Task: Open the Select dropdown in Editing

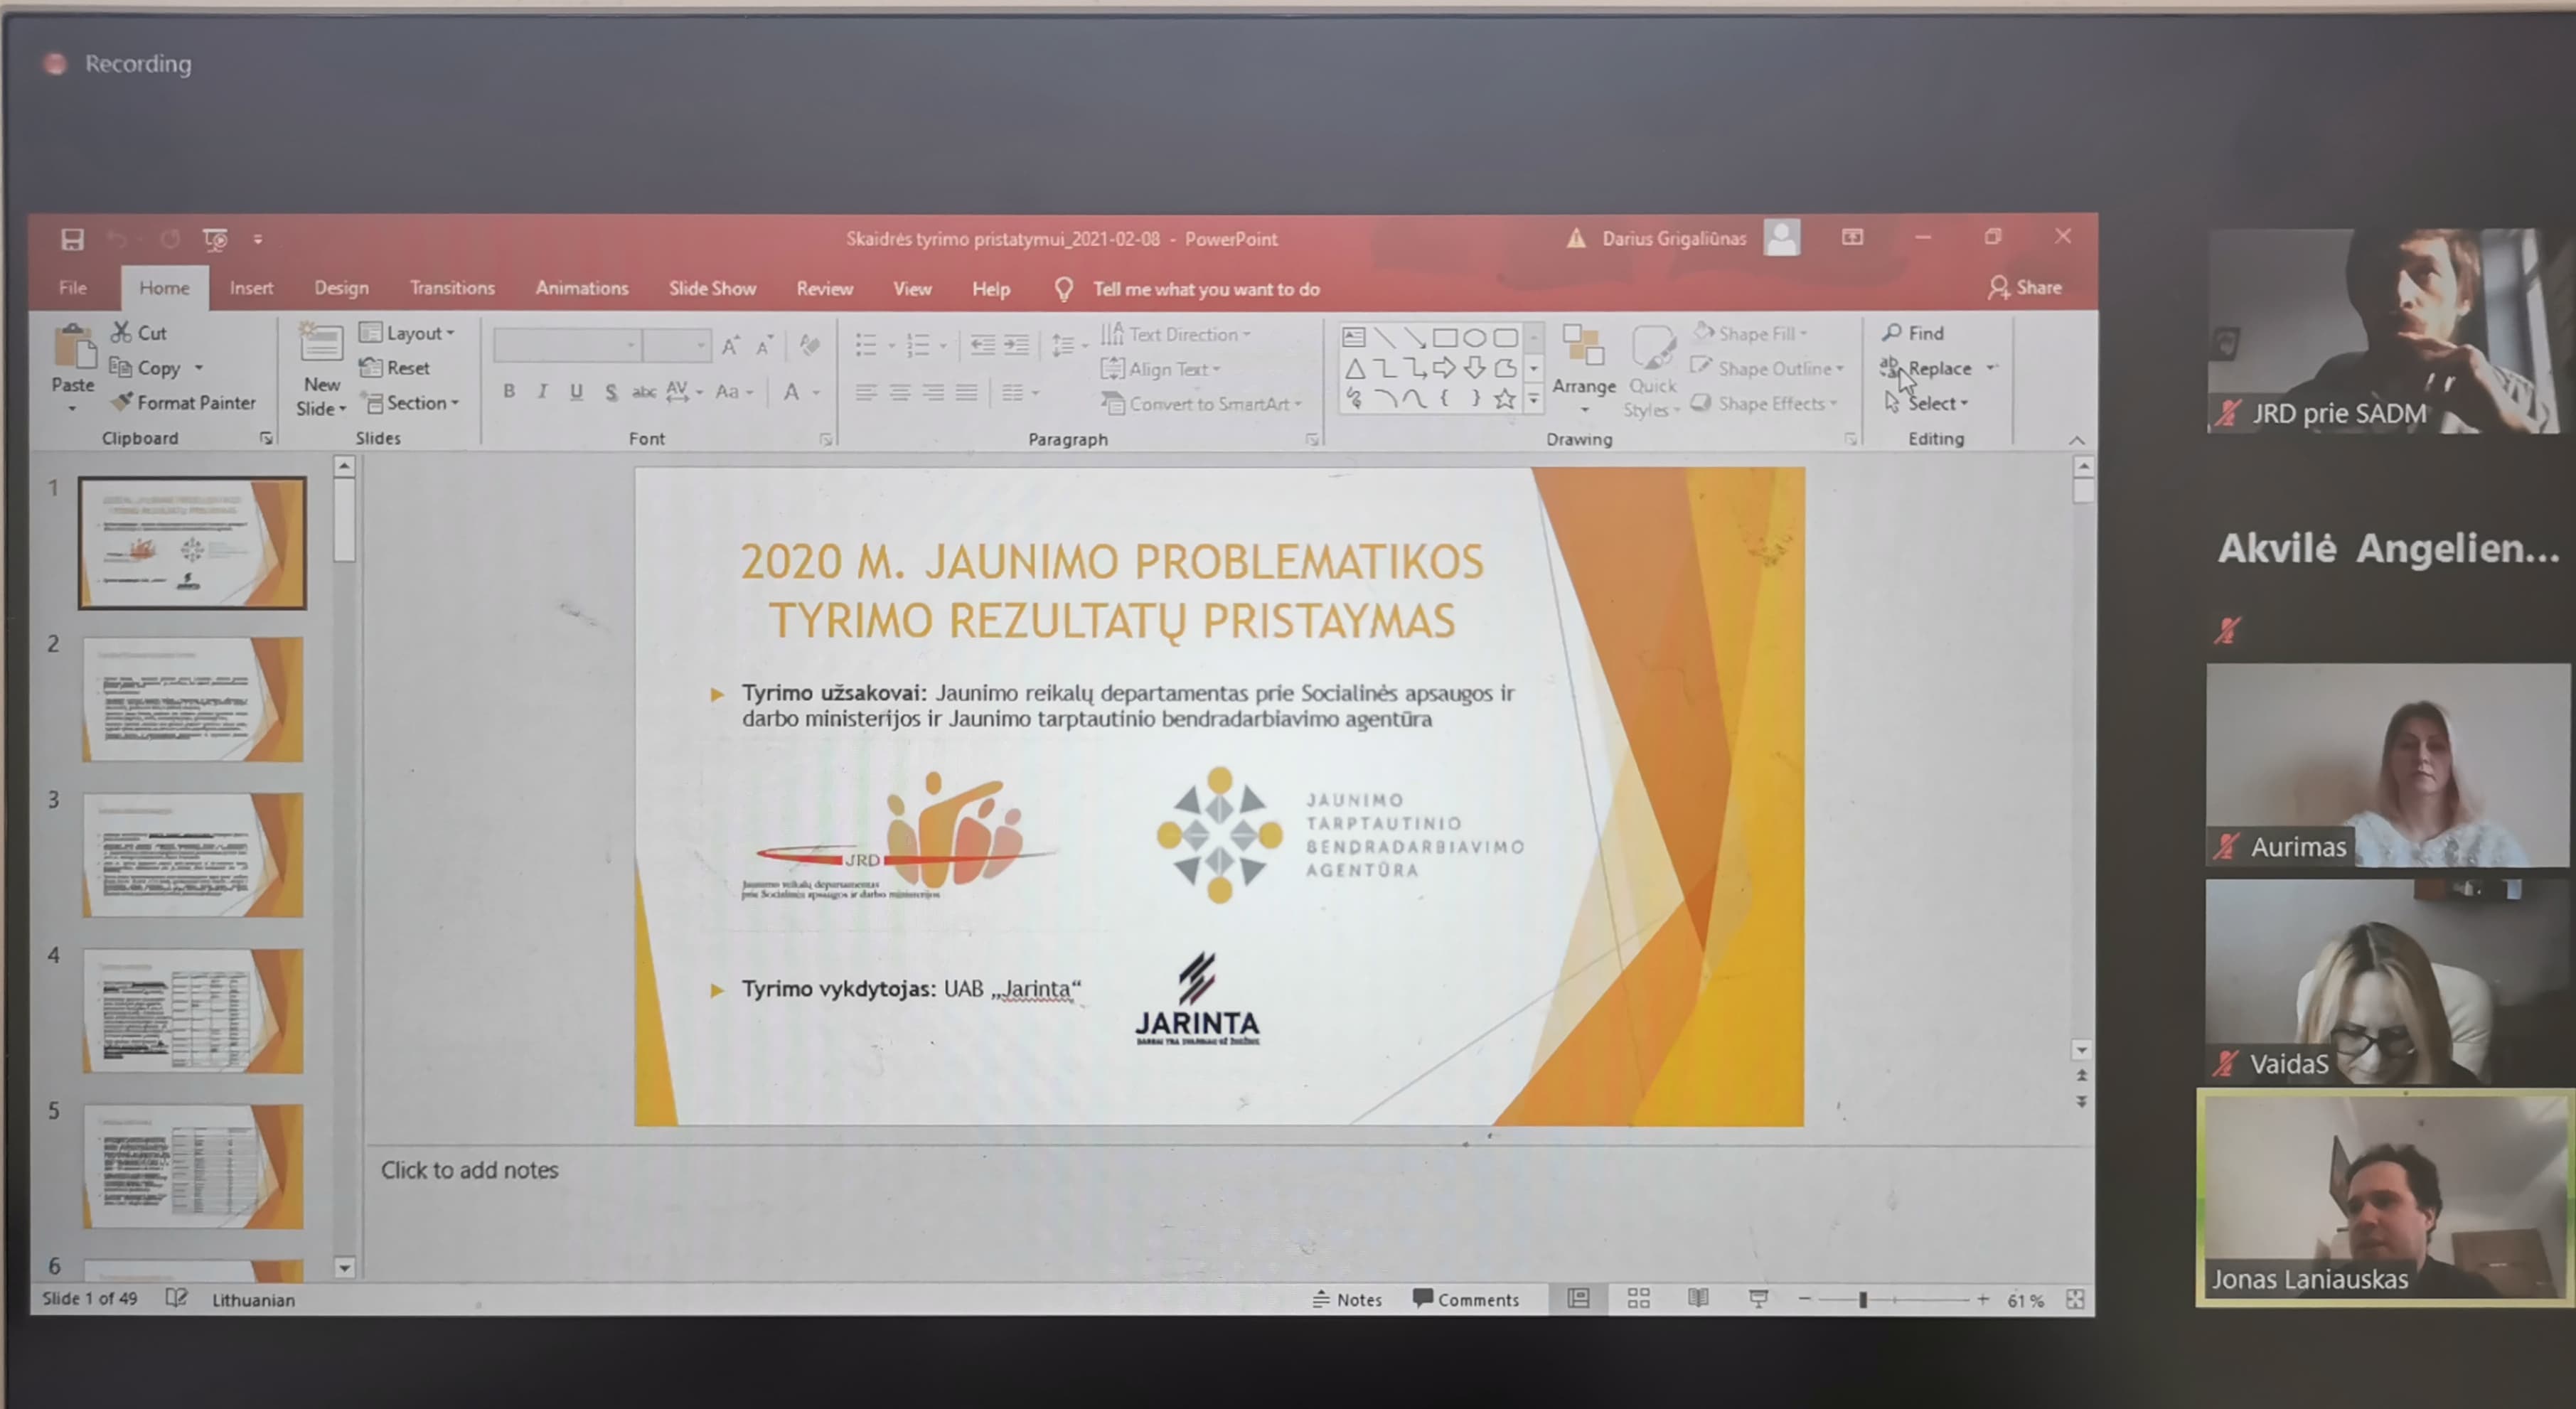Action: point(1926,403)
